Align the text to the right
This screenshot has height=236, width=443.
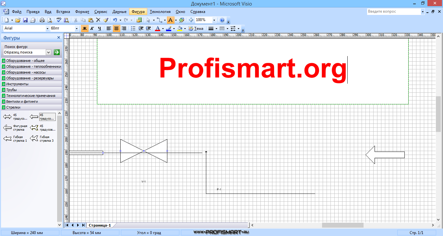pos(124,29)
